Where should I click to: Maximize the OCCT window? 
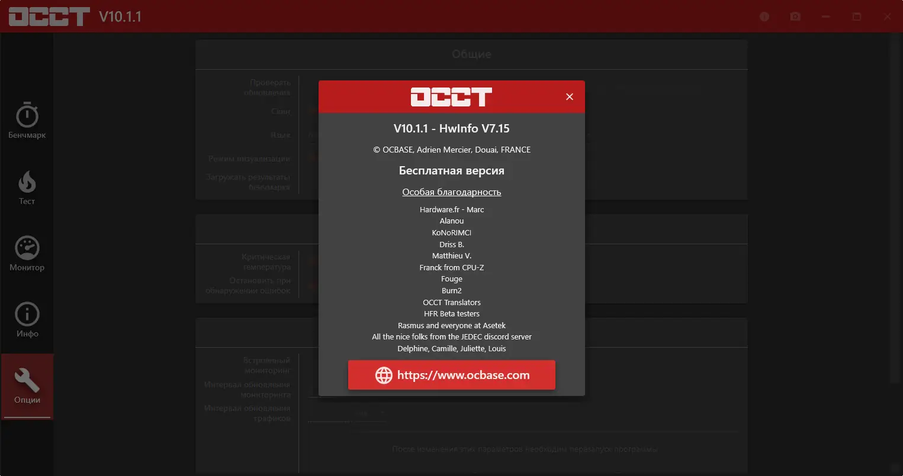click(857, 17)
